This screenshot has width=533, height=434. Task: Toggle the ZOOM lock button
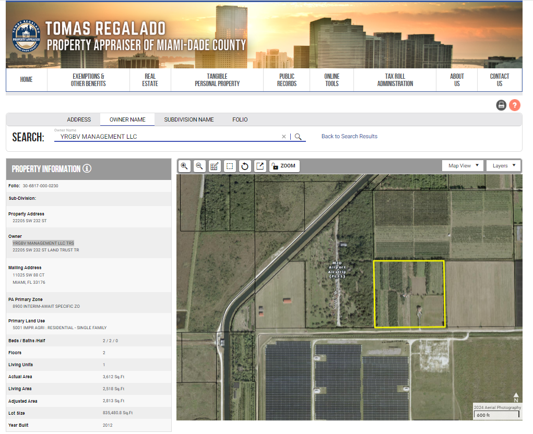(284, 166)
